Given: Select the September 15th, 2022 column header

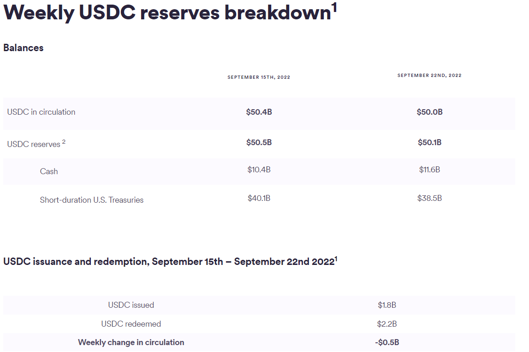Looking at the screenshot, I should [259, 77].
